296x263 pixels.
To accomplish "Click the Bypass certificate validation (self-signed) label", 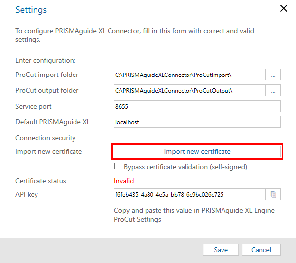I will [x=185, y=167].
